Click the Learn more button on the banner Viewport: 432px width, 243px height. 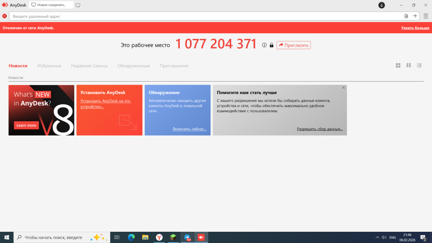click(26, 126)
